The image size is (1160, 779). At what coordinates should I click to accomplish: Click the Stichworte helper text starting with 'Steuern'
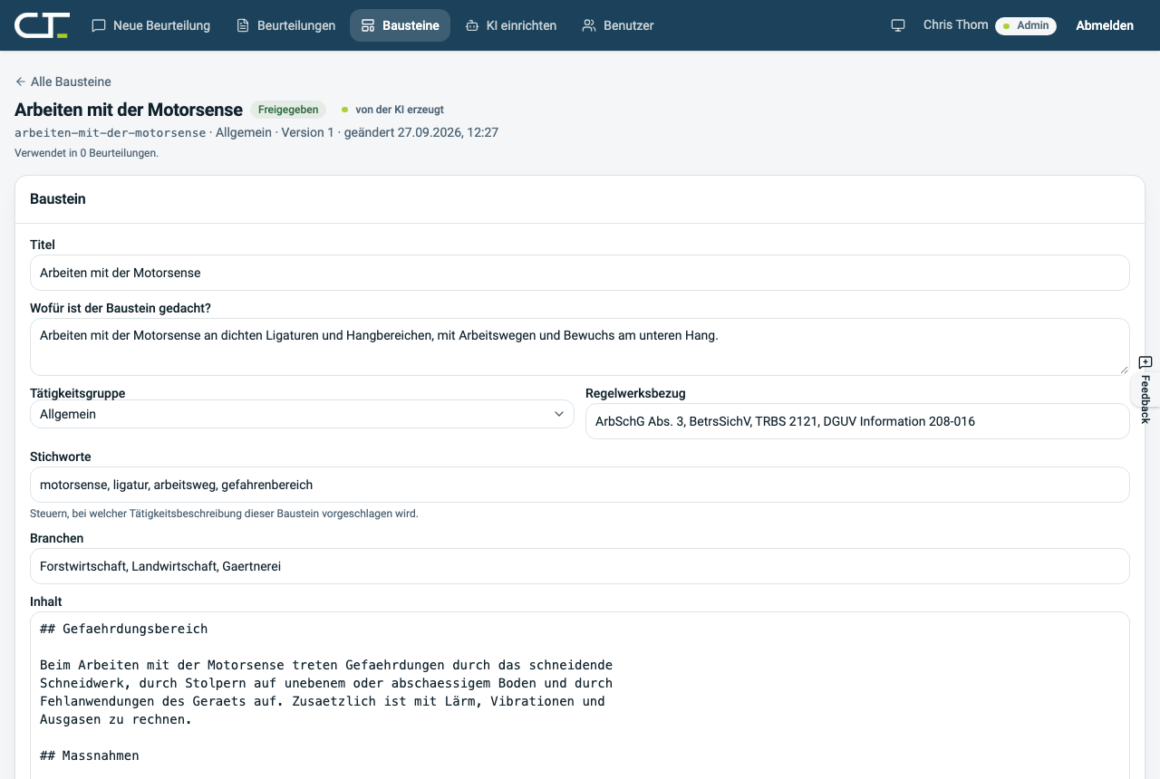pos(224,514)
